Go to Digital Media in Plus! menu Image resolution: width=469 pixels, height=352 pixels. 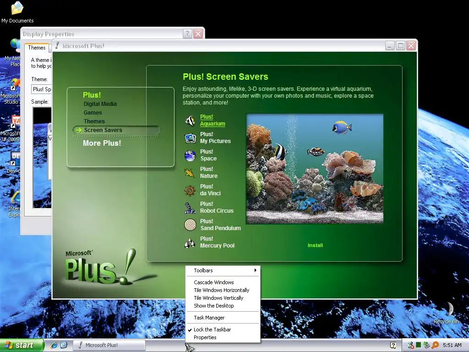(100, 104)
